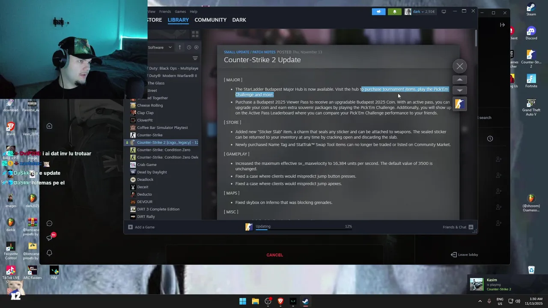Open library advanced filter settings icon
This screenshot has height=308, width=548.
click(x=195, y=58)
